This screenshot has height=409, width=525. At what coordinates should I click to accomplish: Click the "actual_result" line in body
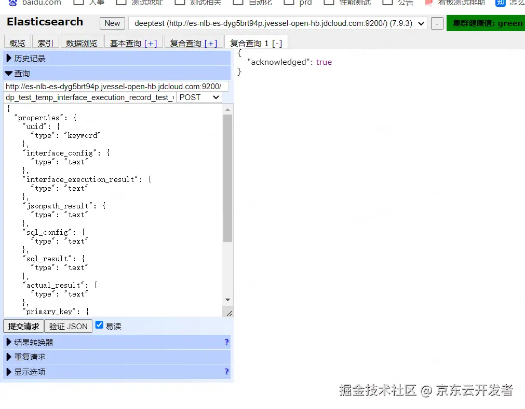tap(60, 285)
